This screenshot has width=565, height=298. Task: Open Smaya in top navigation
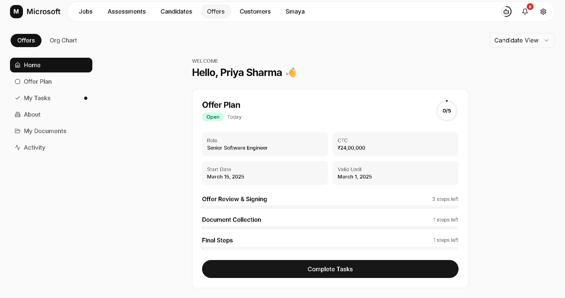click(x=295, y=11)
